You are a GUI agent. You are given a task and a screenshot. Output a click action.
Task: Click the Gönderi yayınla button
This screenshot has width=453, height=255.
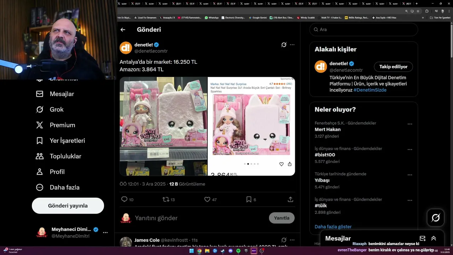68,206
